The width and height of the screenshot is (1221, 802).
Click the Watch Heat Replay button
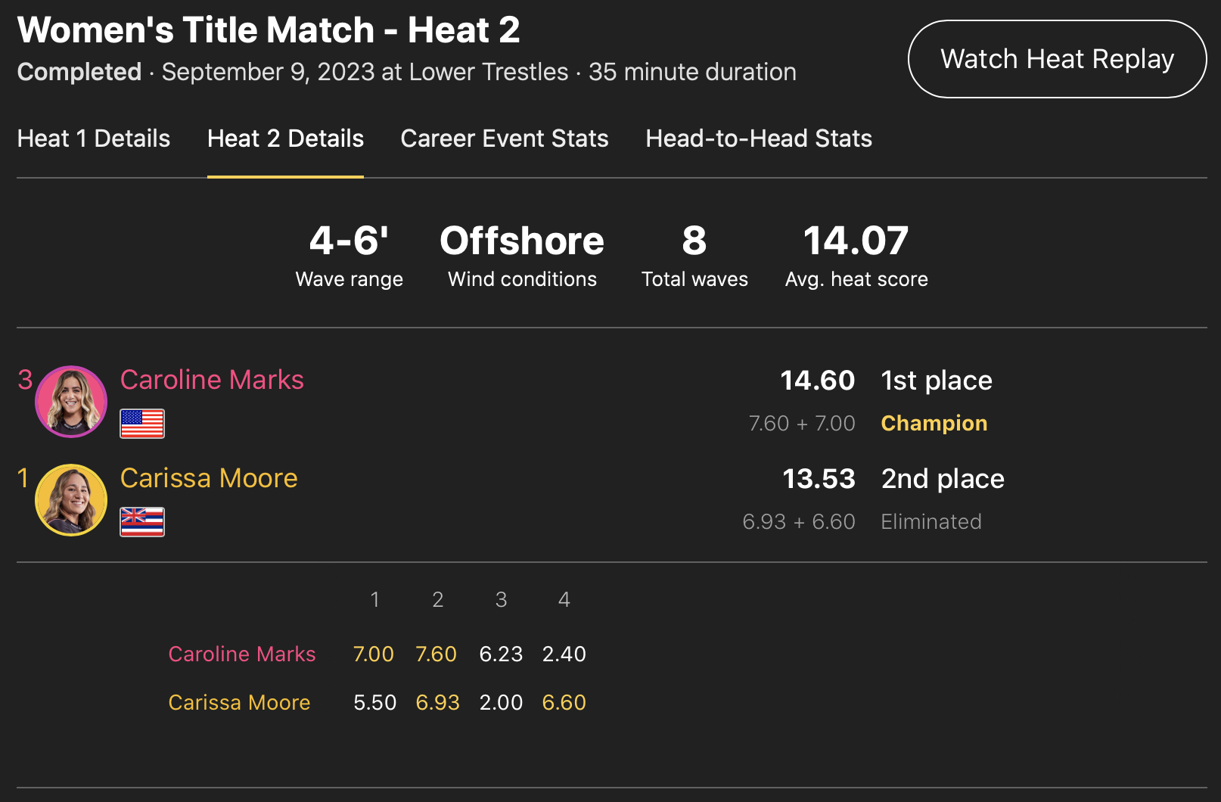1056,59
